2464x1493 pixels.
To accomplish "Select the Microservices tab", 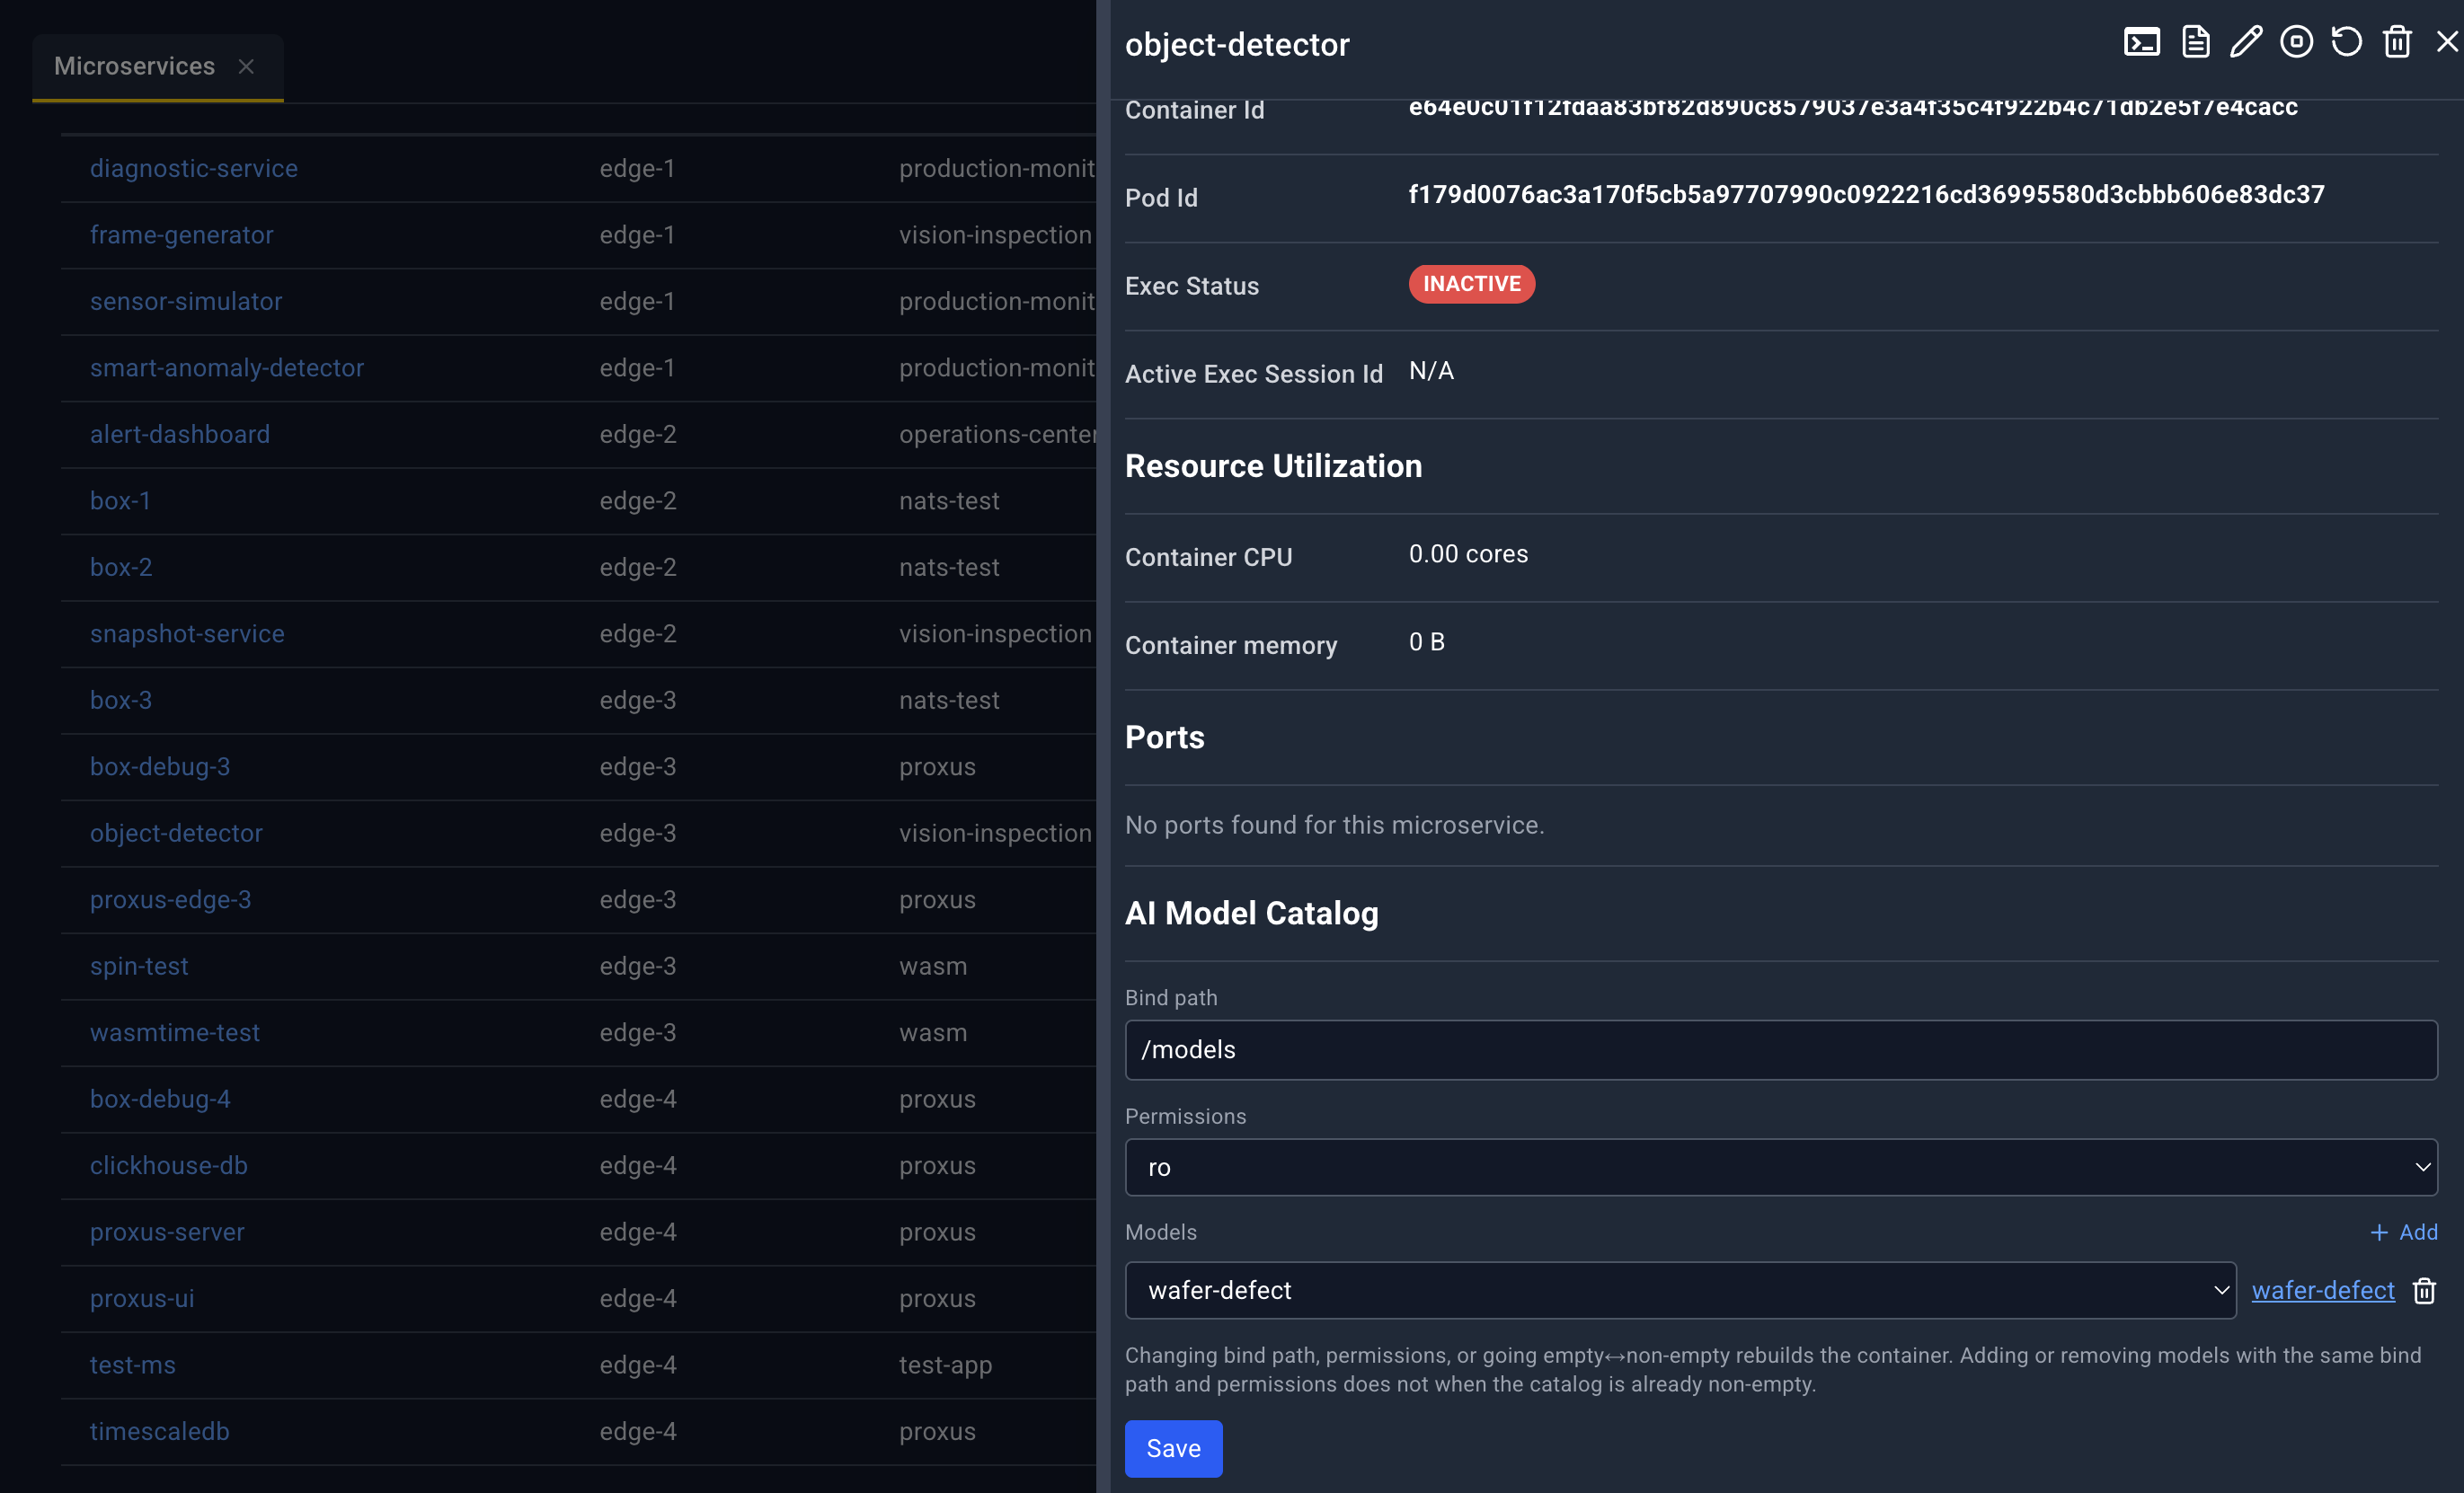I will (x=134, y=66).
